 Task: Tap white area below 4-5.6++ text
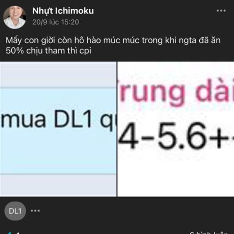(x=175, y=173)
